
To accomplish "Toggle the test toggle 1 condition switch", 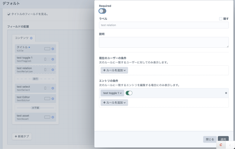I will pos(129,93).
